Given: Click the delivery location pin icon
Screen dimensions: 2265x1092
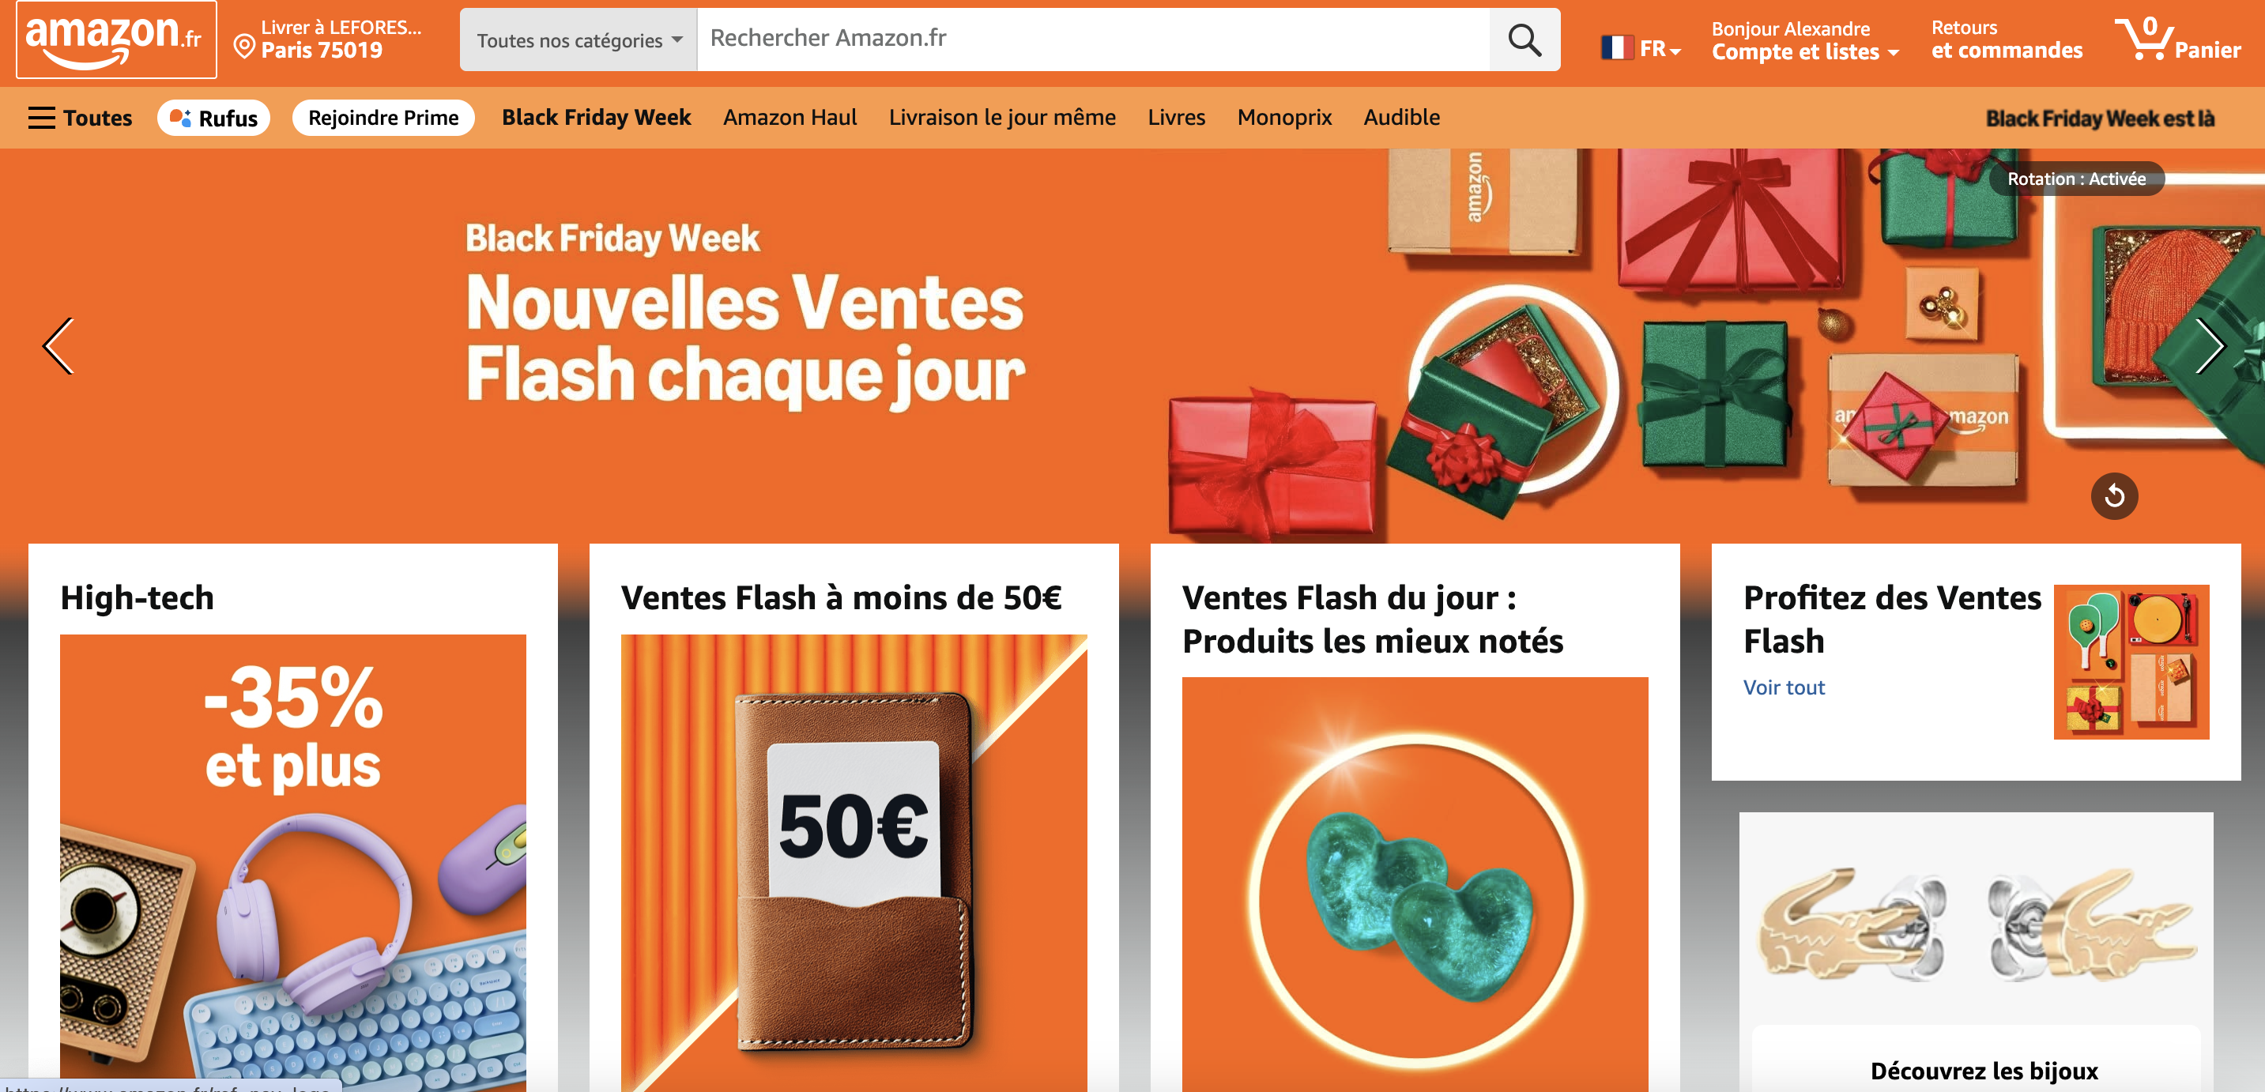Looking at the screenshot, I should tap(243, 45).
